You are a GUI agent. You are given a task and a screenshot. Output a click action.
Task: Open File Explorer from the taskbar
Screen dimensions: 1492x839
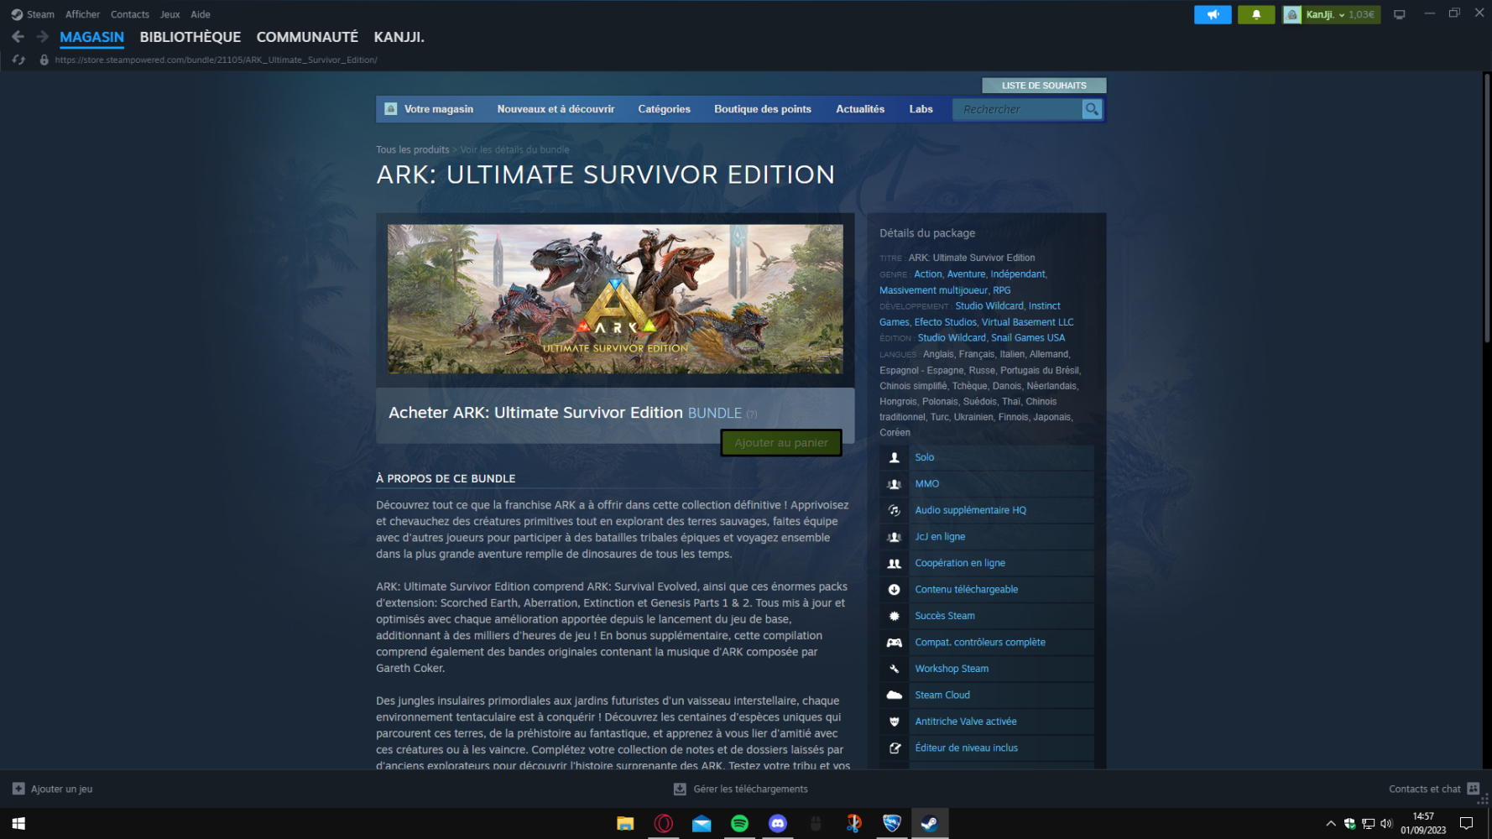(x=625, y=824)
